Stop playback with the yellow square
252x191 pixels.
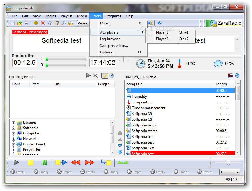click(x=31, y=163)
